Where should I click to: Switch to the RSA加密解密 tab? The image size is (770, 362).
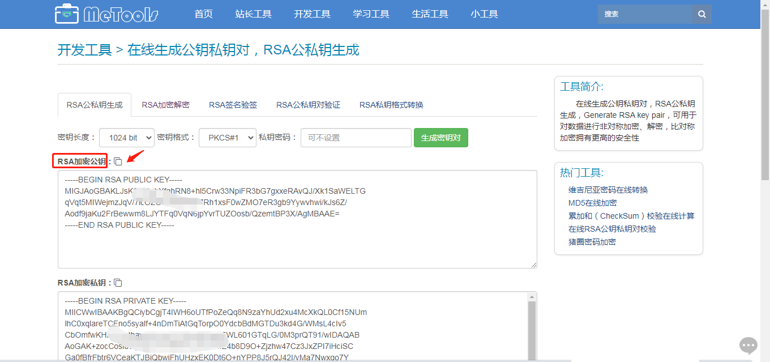[x=165, y=105]
